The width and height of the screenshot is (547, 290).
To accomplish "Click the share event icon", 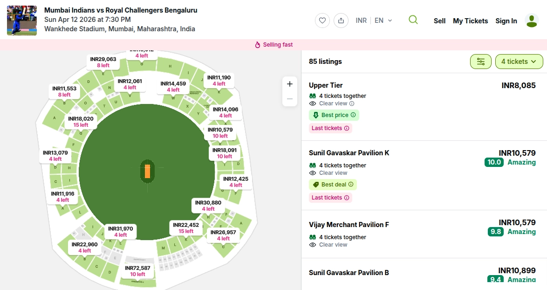I will (x=341, y=21).
